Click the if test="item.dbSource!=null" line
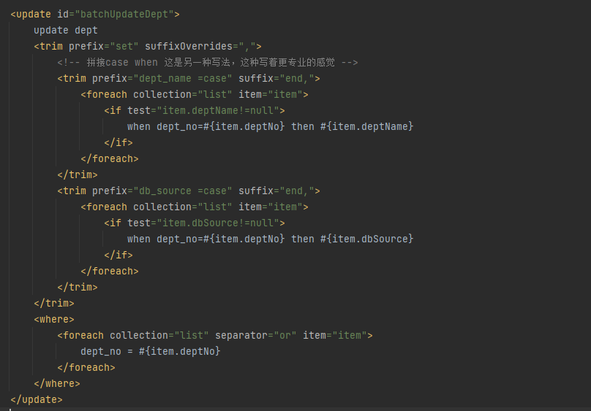 pos(195,223)
